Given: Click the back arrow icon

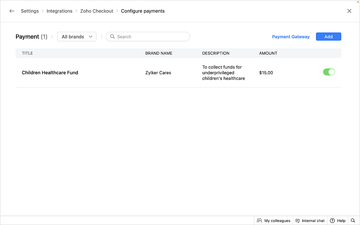Looking at the screenshot, I should (x=12, y=11).
